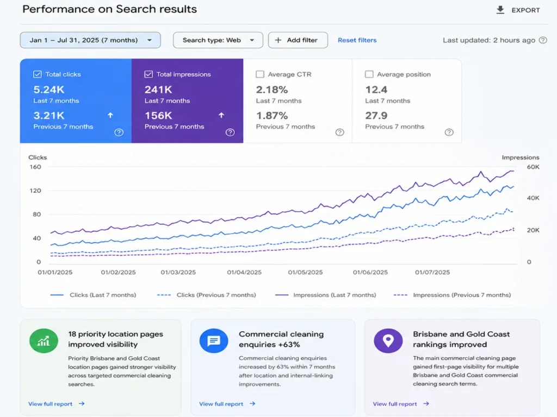Click the purple map pin icon

(x=388, y=341)
